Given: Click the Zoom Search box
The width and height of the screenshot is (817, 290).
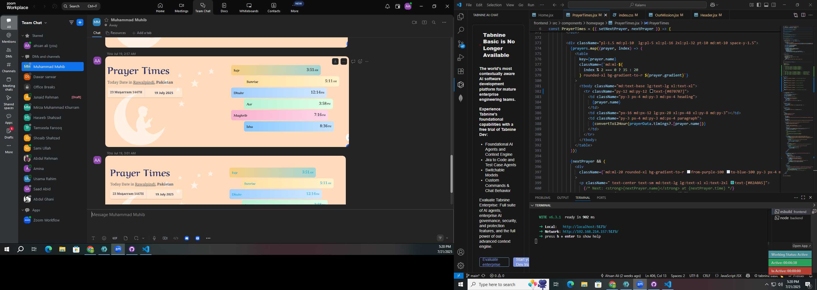Looking at the screenshot, I should click(81, 6).
